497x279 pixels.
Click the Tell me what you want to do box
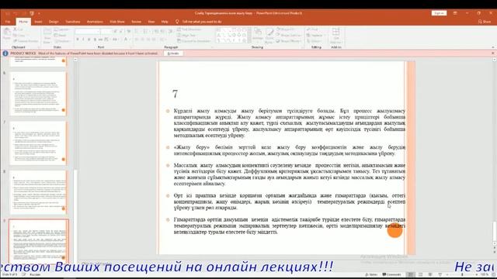(x=202, y=22)
